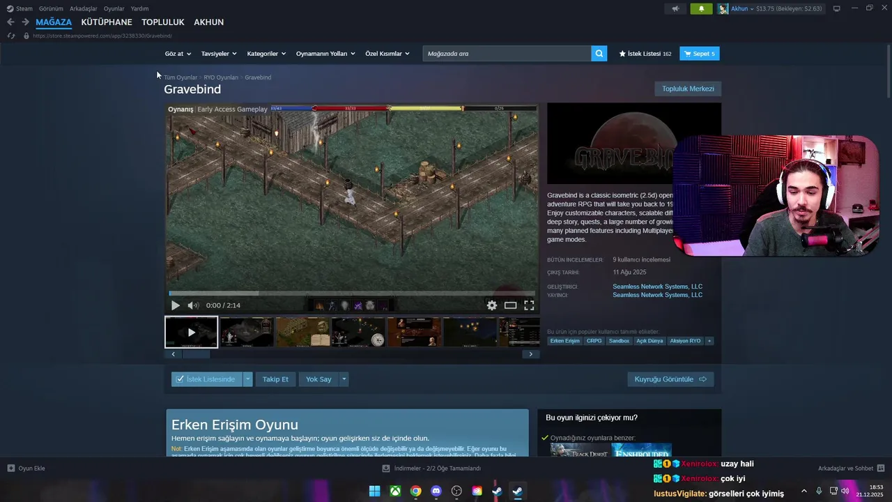Mute the trailer volume

pos(193,305)
